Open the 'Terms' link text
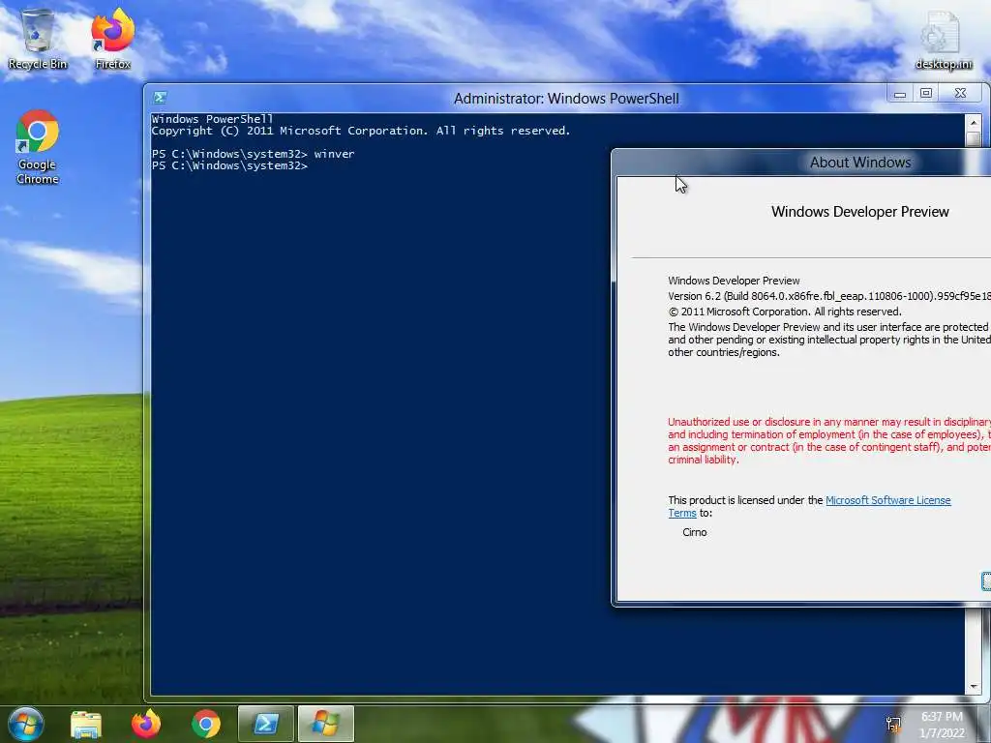The width and height of the screenshot is (991, 743). click(x=682, y=513)
